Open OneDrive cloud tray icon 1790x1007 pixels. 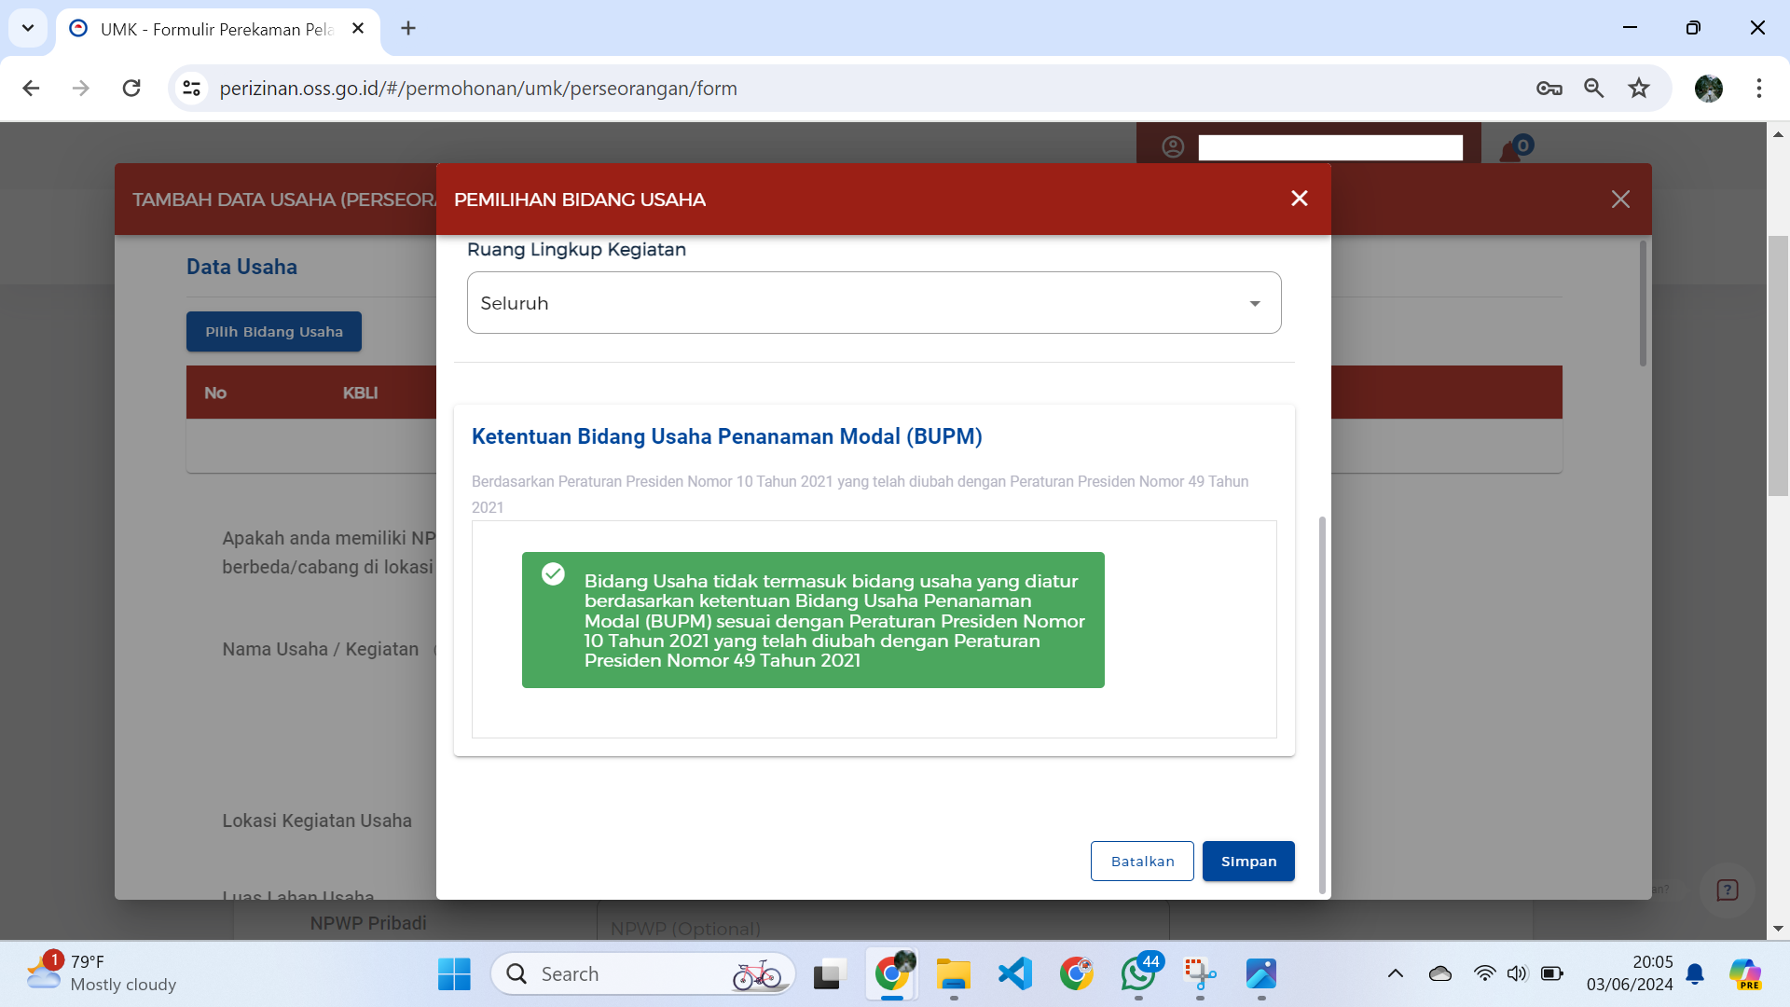(x=1440, y=974)
